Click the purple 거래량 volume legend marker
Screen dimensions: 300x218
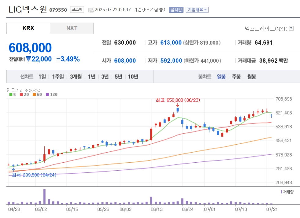pyautogui.click(x=281, y=192)
